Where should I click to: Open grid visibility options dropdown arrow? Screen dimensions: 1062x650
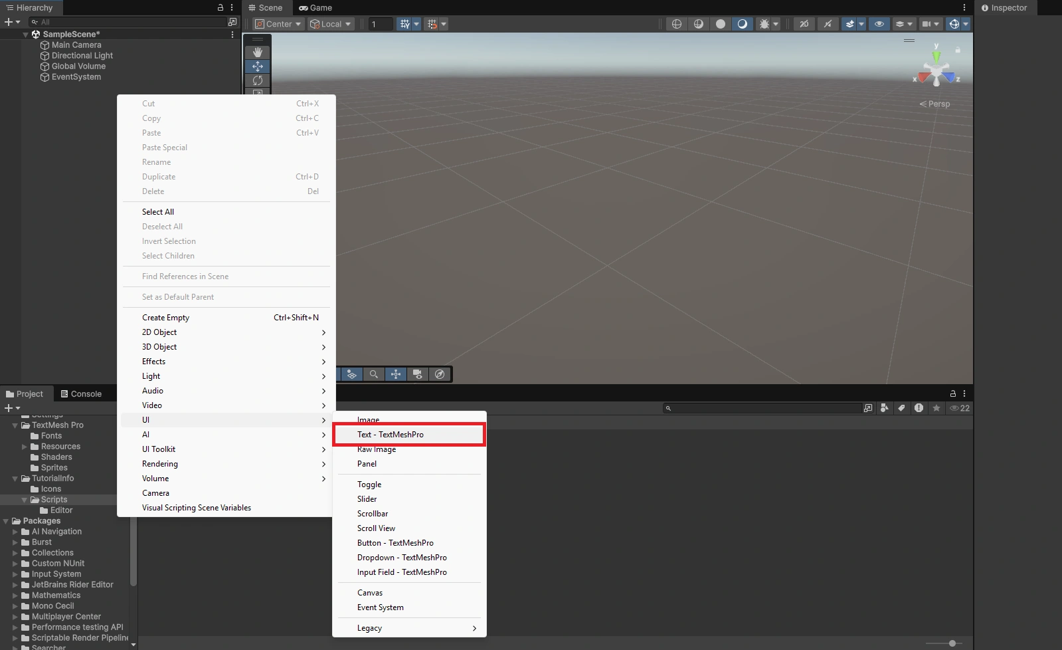pos(416,24)
